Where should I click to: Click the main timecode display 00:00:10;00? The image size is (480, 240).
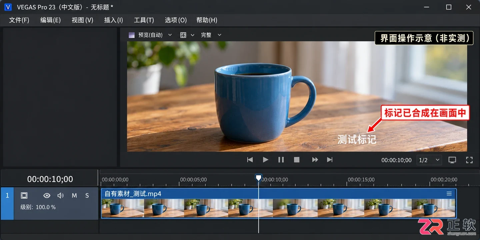[50, 179]
